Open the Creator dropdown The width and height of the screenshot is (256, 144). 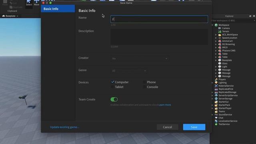tap(140, 58)
